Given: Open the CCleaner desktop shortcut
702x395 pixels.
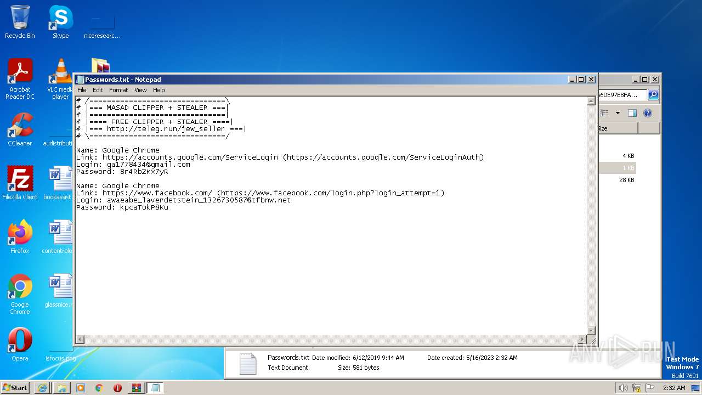Looking at the screenshot, I should coord(20,129).
